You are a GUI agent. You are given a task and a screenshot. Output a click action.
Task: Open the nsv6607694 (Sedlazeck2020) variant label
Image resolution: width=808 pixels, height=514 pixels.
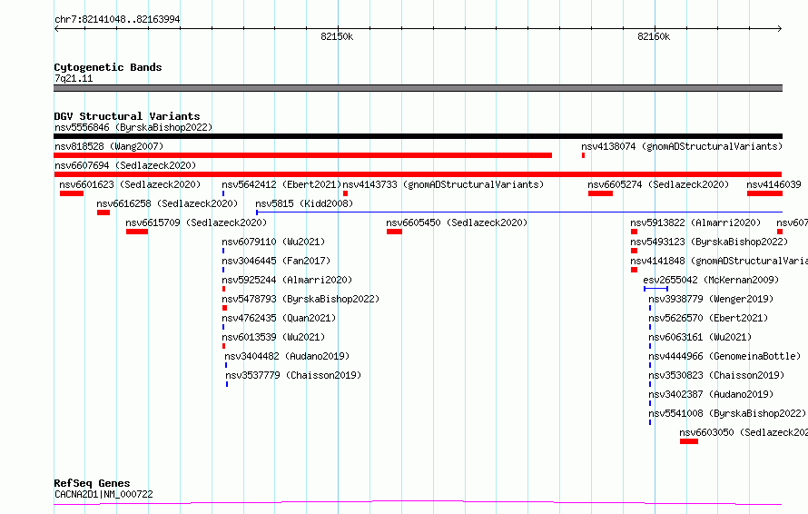[125, 165]
